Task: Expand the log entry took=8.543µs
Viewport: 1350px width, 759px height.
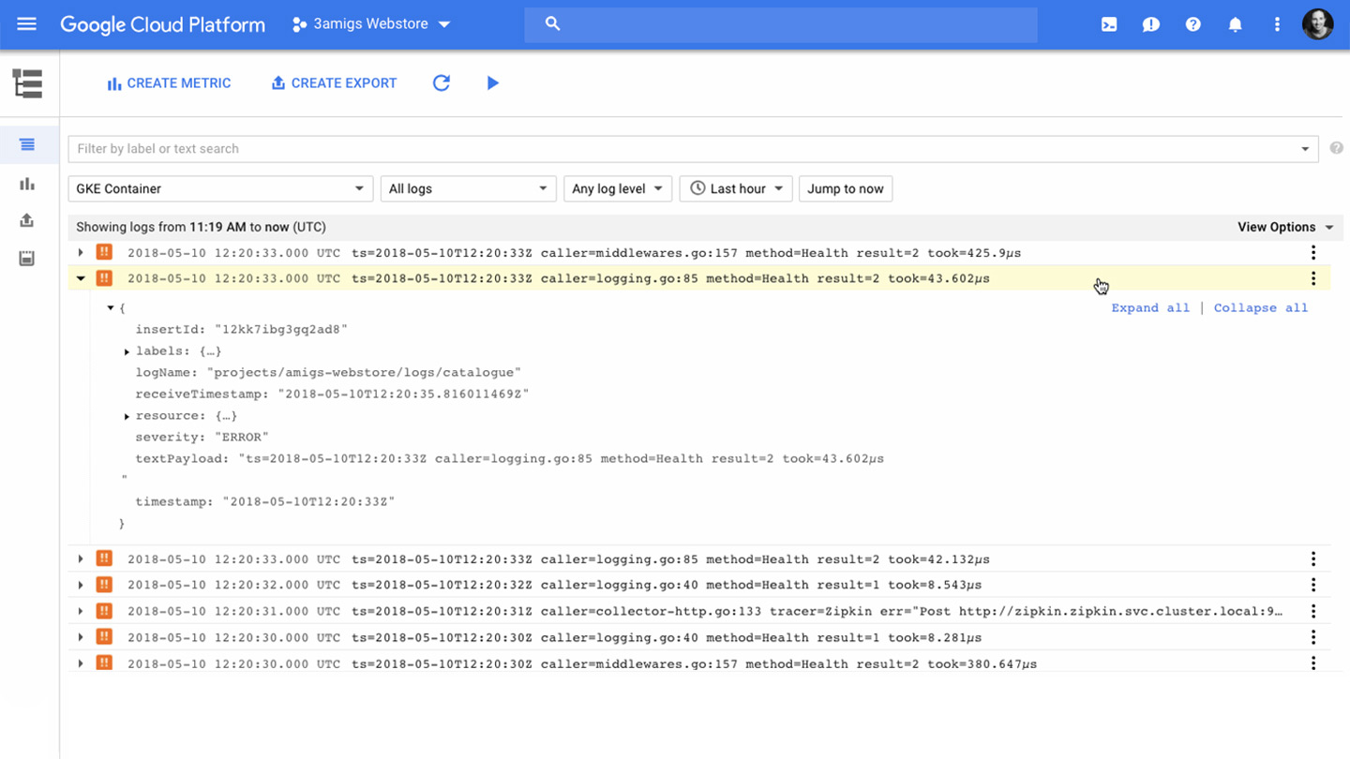Action: (x=81, y=585)
